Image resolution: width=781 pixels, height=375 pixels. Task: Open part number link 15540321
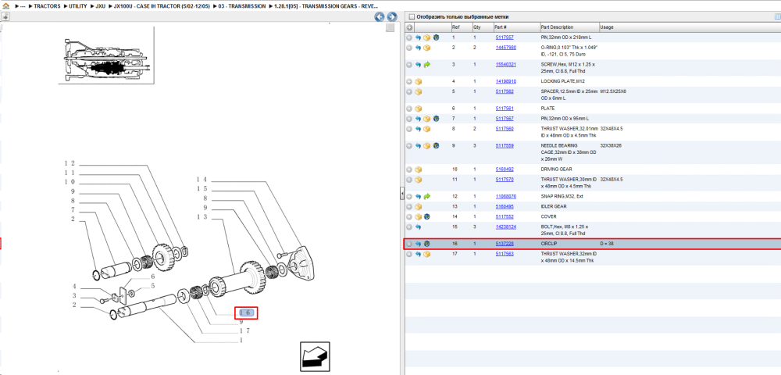click(x=505, y=65)
